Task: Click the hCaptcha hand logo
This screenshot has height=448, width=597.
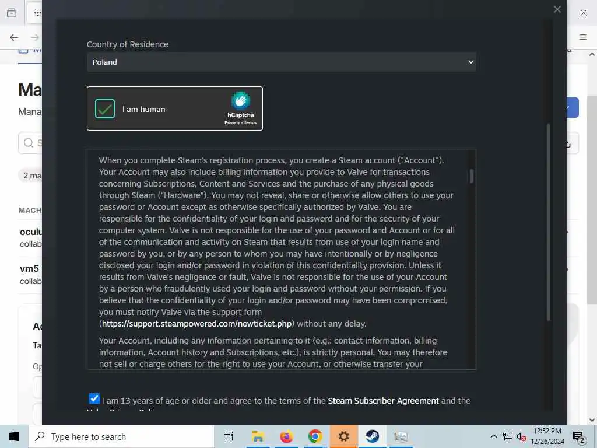Action: (x=241, y=100)
